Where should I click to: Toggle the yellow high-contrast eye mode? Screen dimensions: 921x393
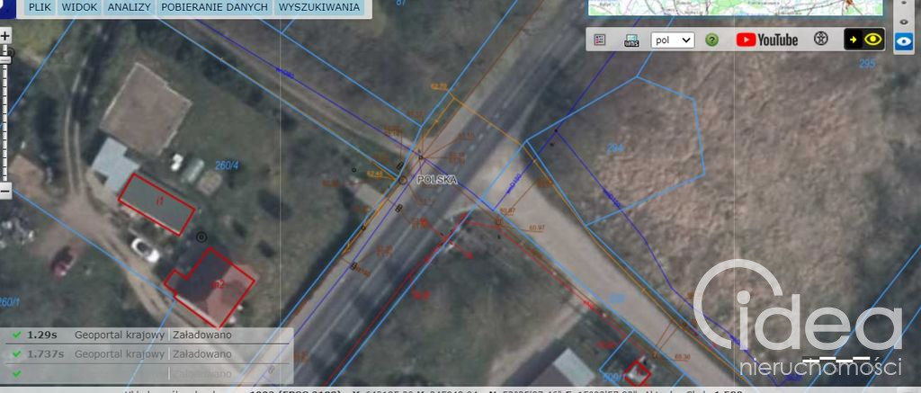pos(864,40)
